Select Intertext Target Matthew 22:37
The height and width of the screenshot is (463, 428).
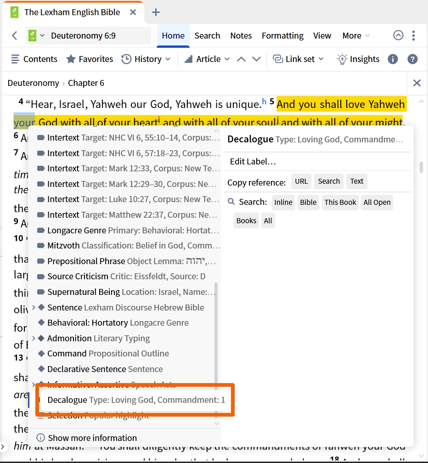[x=128, y=215]
